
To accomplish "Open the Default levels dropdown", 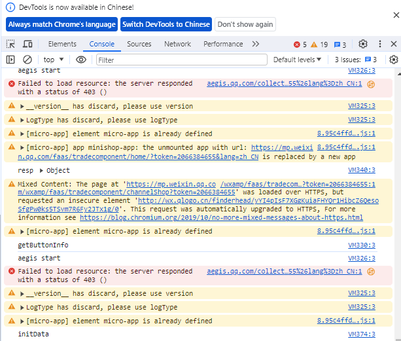I will [297, 60].
